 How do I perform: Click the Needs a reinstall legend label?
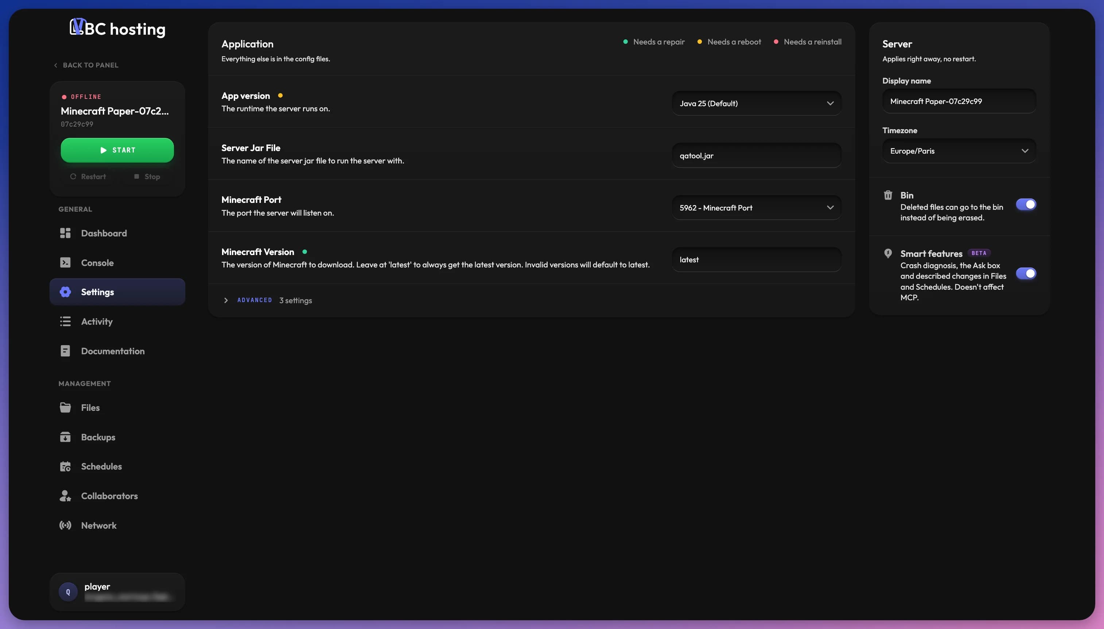click(812, 42)
